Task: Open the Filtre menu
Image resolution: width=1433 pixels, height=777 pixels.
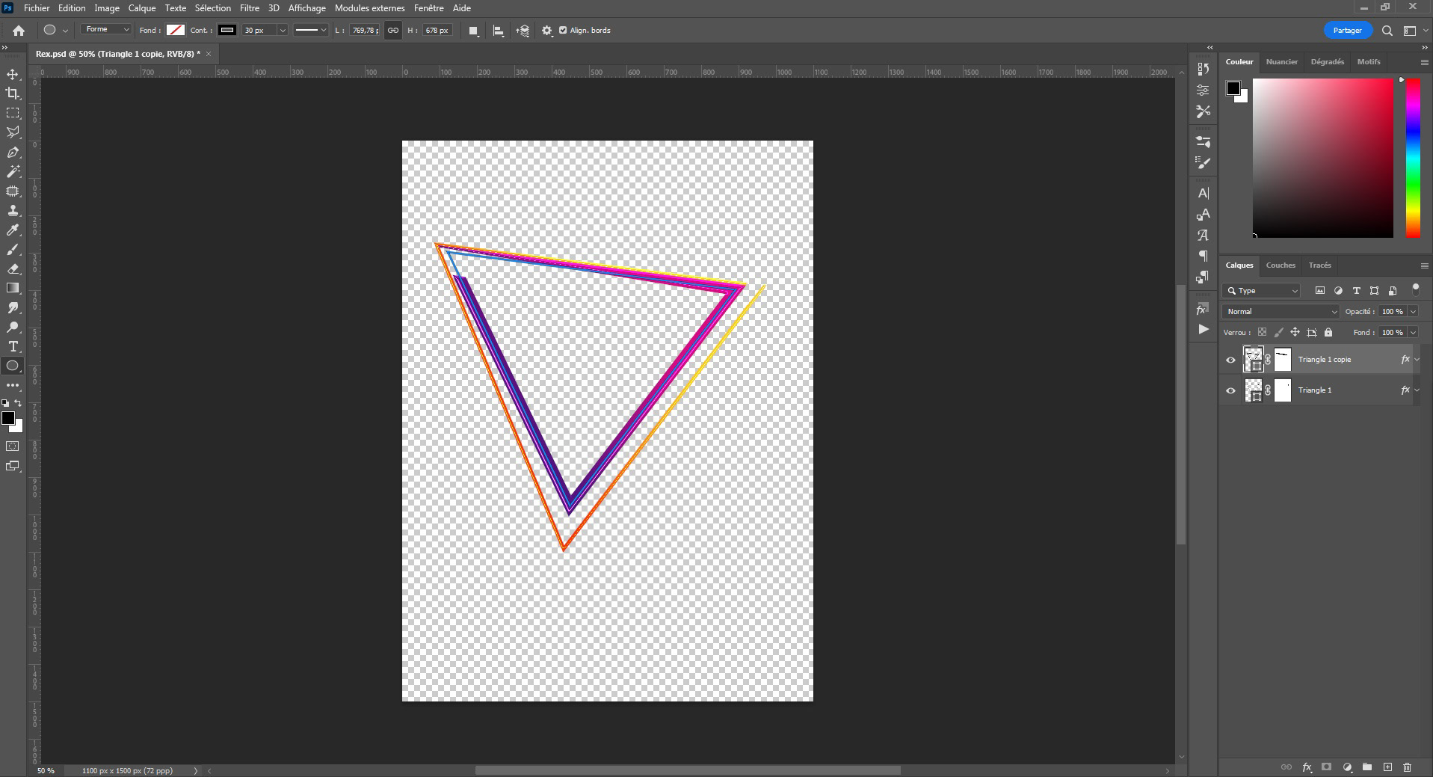Action: pyautogui.click(x=250, y=8)
